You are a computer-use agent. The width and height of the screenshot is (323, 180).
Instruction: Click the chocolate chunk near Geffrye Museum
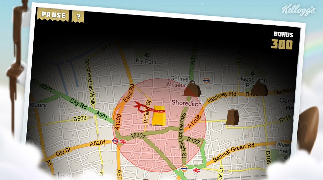pos(192,89)
